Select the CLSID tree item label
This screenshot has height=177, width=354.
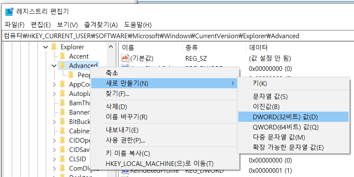point(78,159)
